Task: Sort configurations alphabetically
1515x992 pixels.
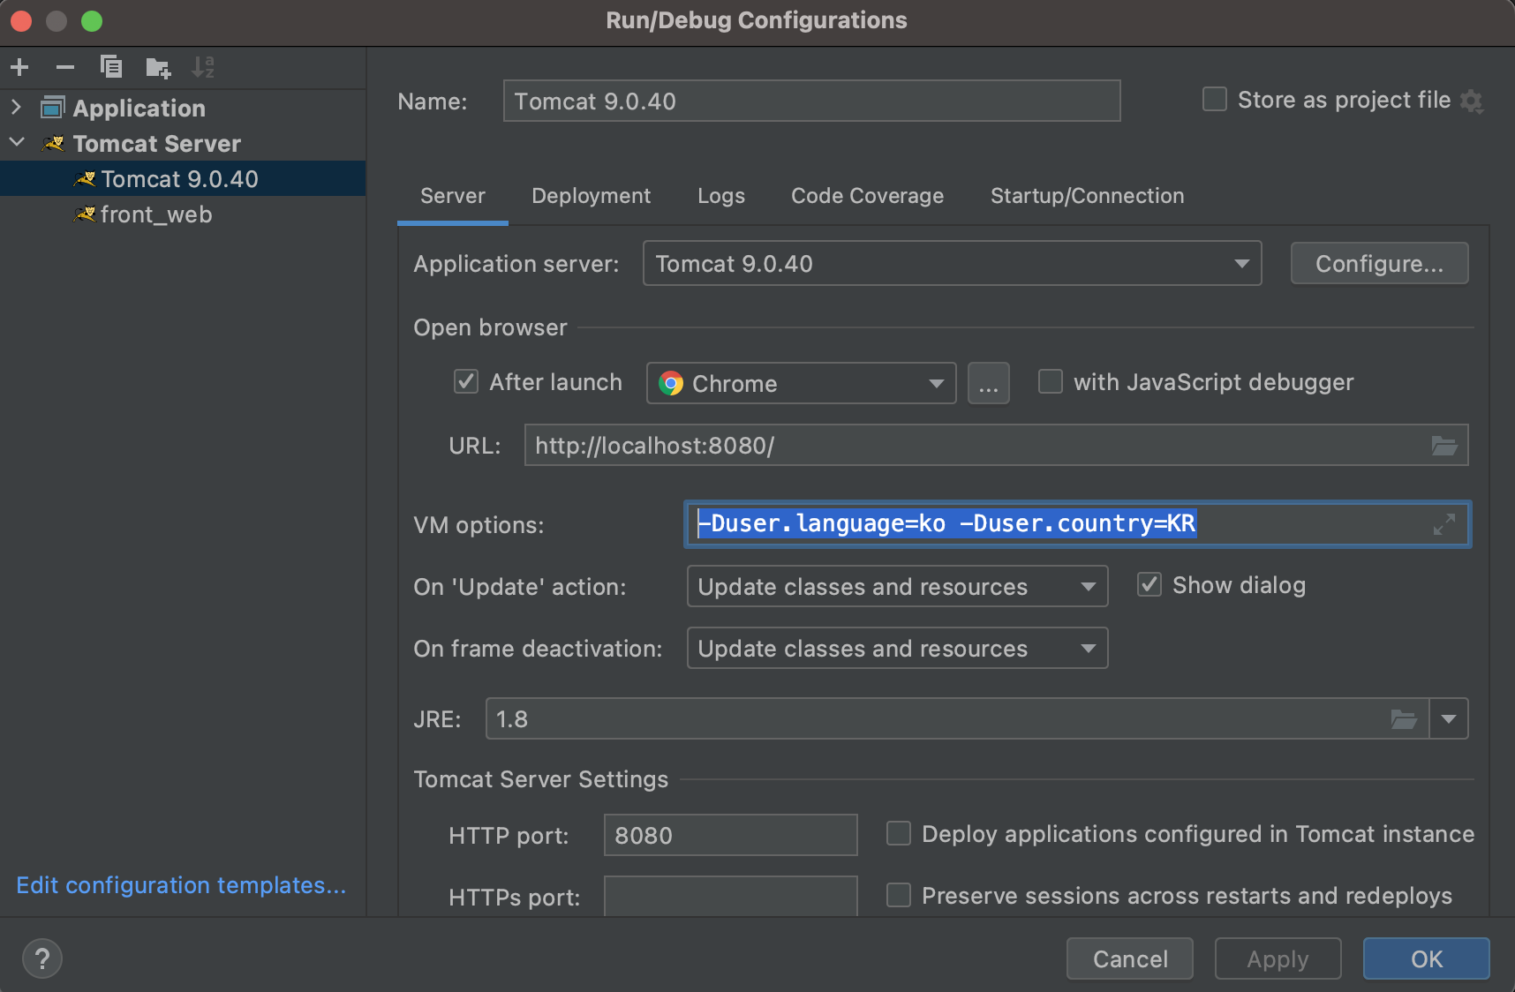Action: (203, 67)
